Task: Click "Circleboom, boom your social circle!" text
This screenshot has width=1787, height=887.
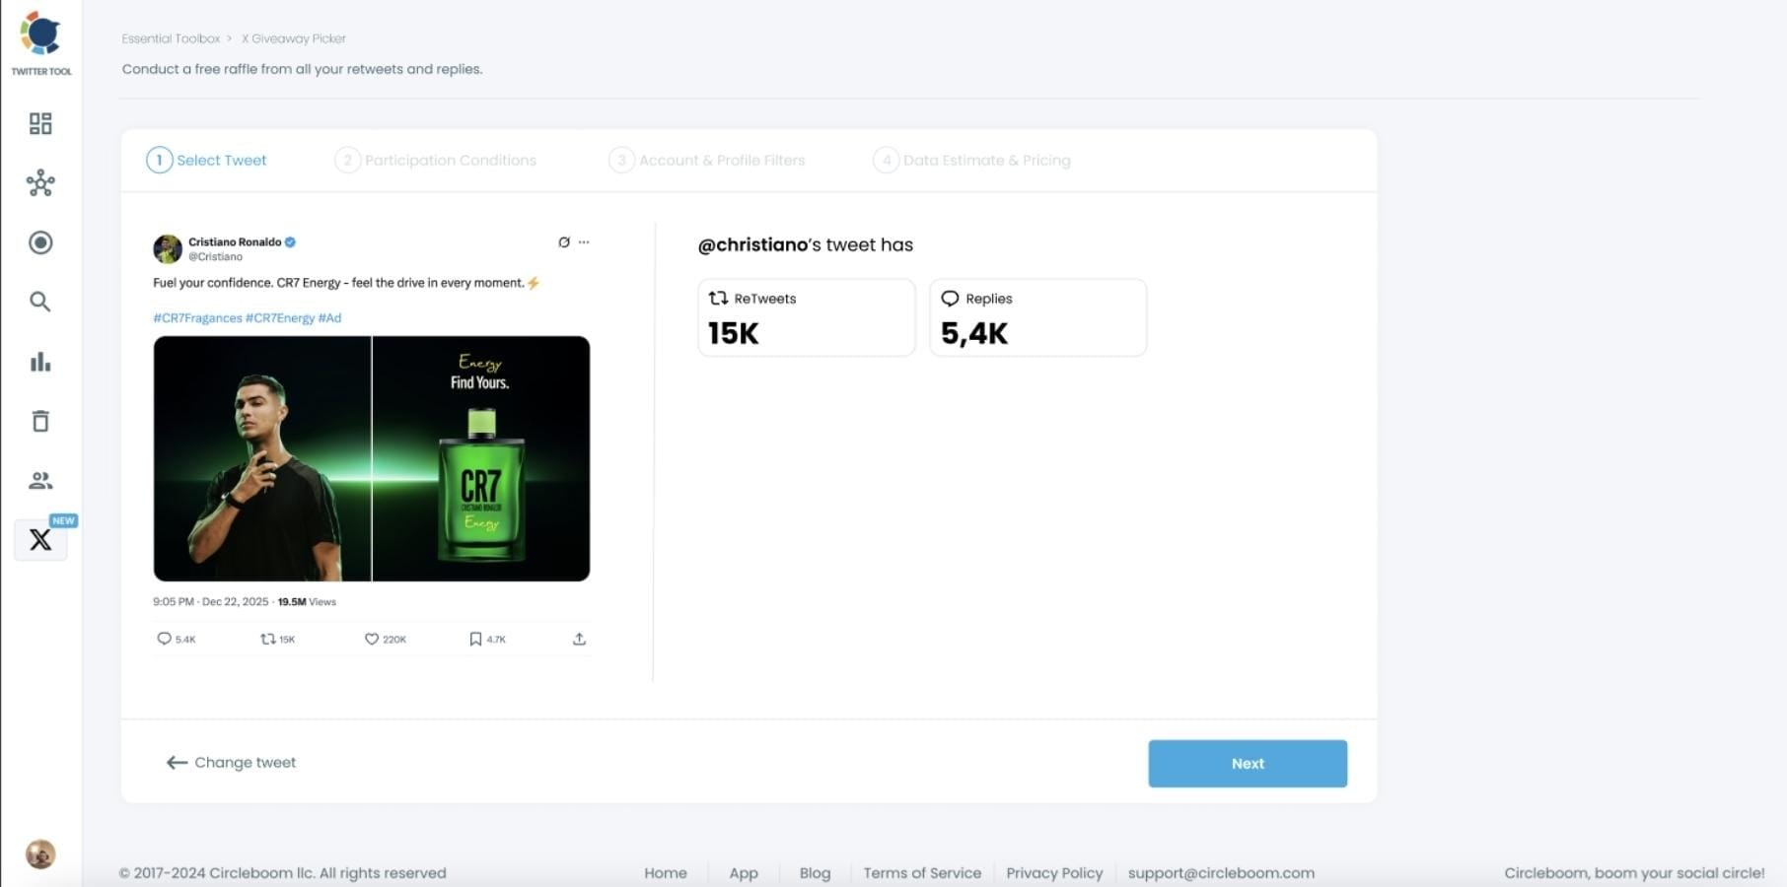Action: [1634, 873]
